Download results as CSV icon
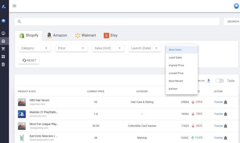This screenshot has width=240, height=143. click(x=209, y=81)
